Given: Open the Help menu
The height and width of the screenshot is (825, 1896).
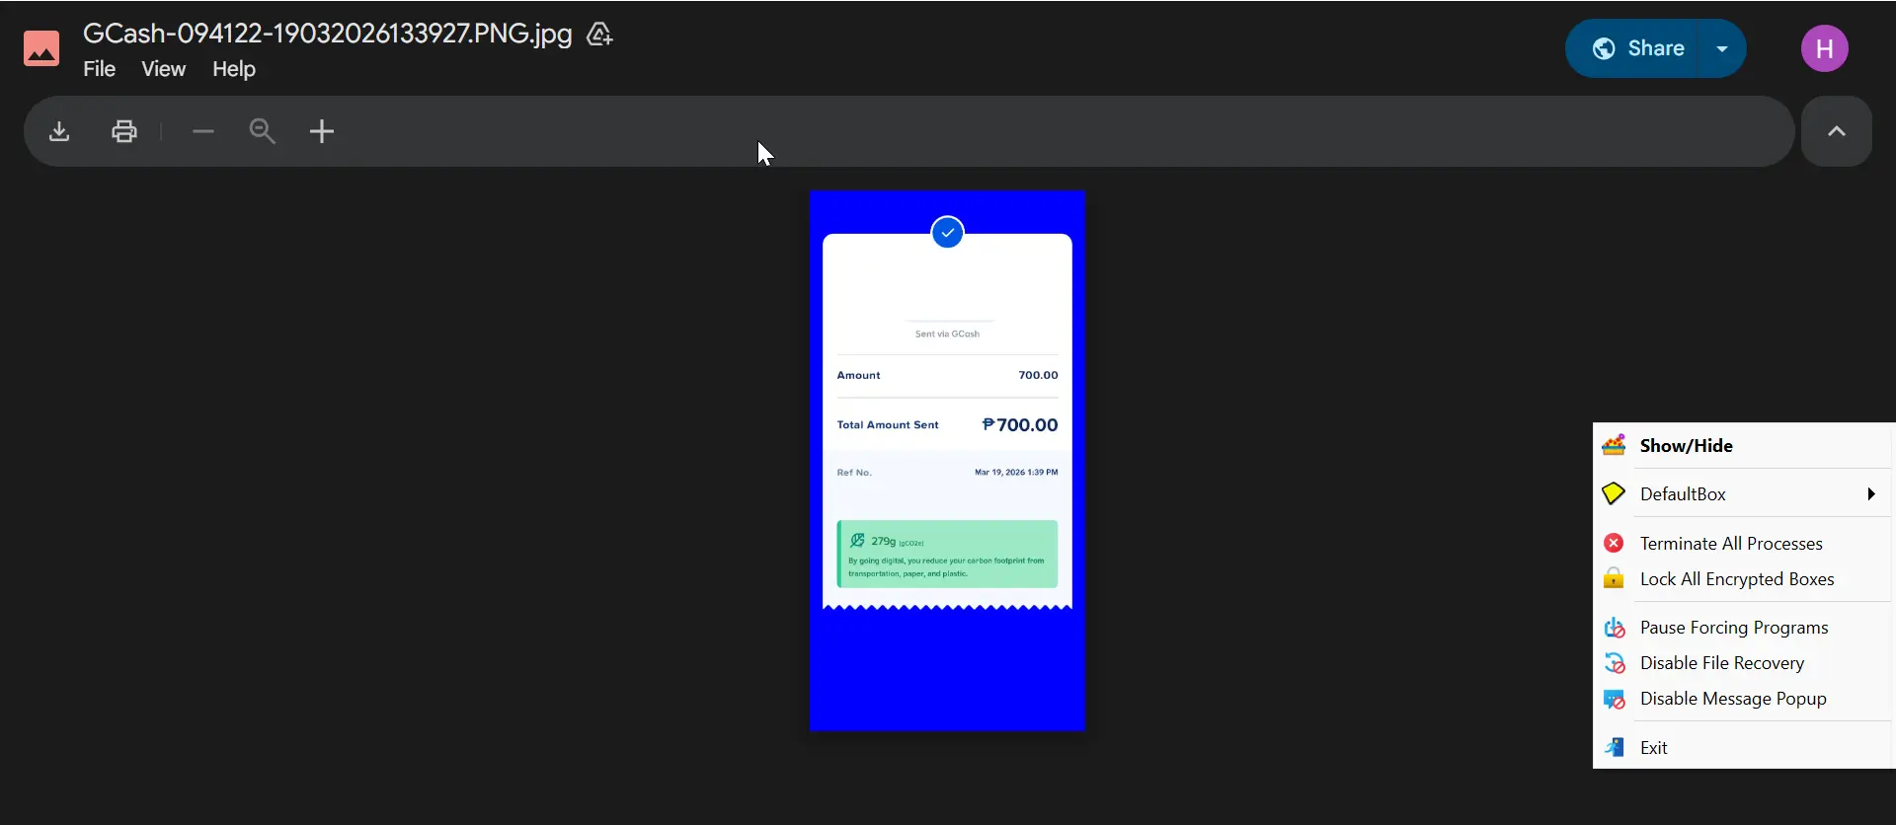Looking at the screenshot, I should pyautogui.click(x=234, y=69).
